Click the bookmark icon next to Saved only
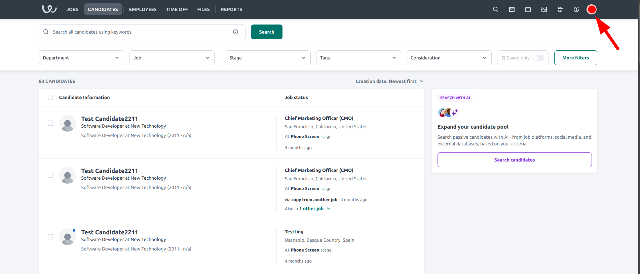This screenshot has height=274, width=640. point(503,58)
